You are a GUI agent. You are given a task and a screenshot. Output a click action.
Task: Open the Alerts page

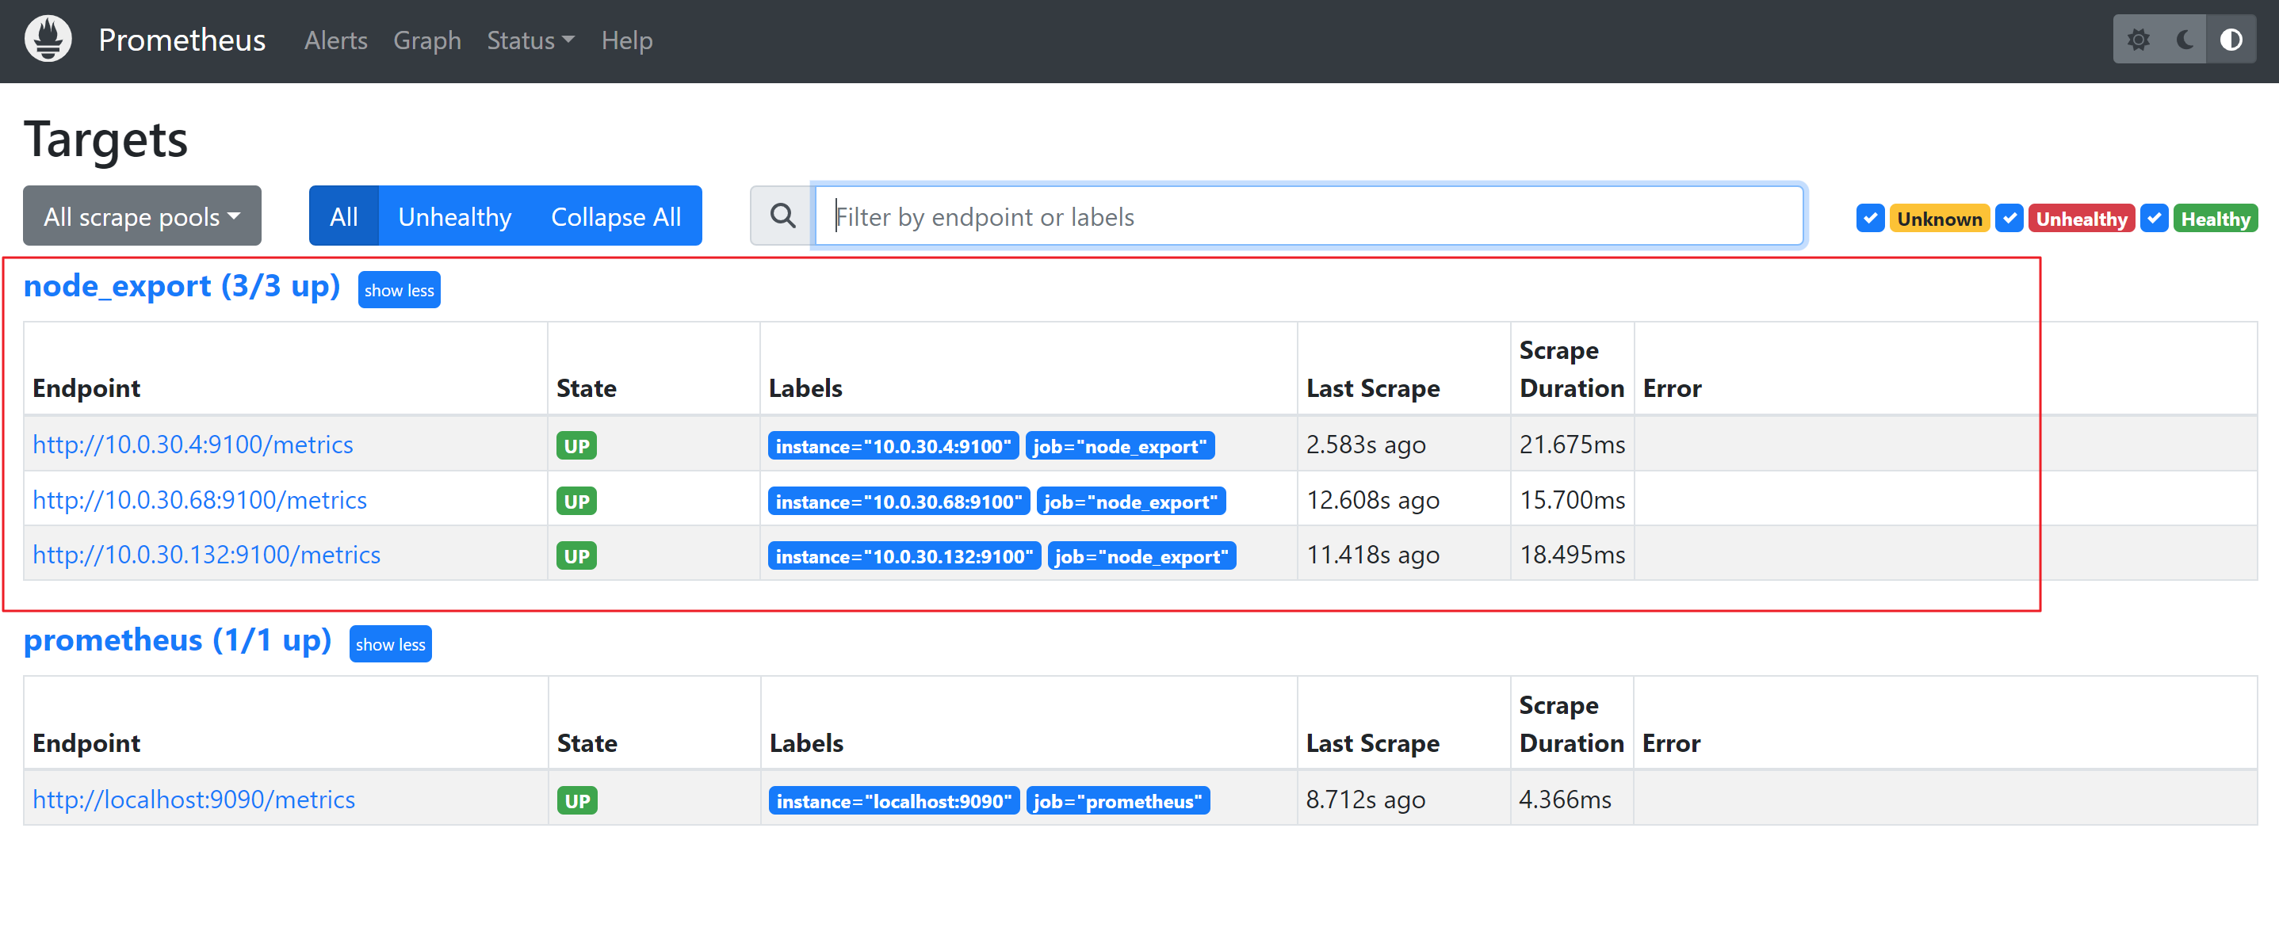335,40
